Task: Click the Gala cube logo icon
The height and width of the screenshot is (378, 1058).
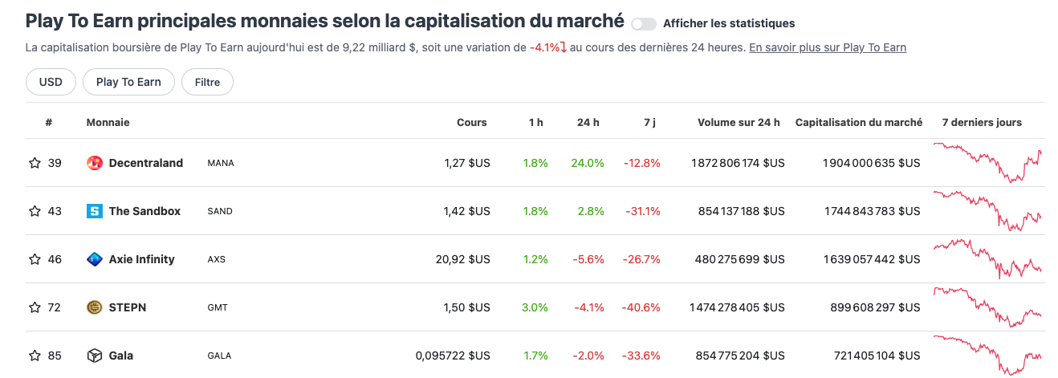Action: click(95, 356)
